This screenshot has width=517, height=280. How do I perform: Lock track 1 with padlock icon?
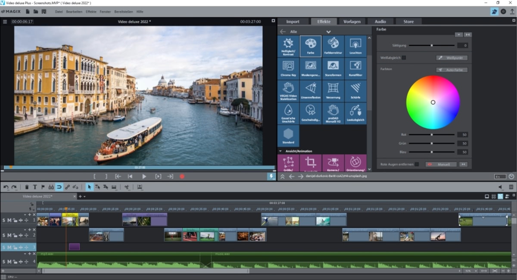click(15, 220)
